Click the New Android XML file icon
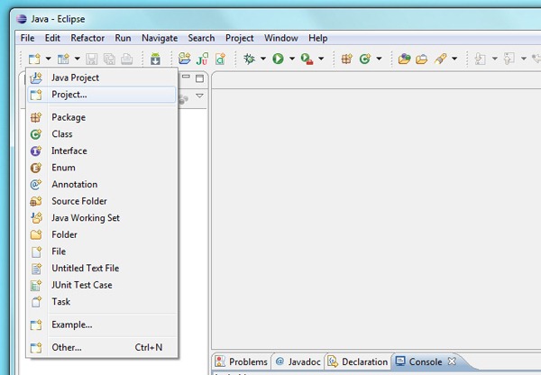 tap(220, 59)
